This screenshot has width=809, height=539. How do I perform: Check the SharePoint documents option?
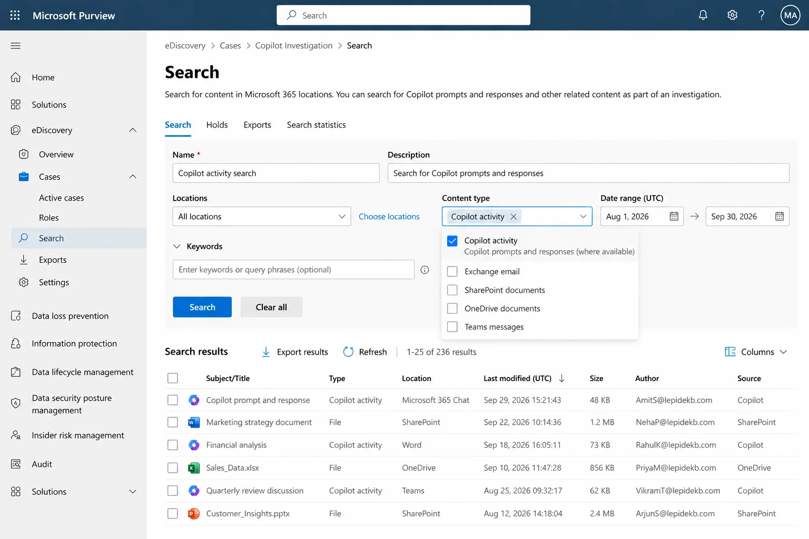(x=452, y=290)
